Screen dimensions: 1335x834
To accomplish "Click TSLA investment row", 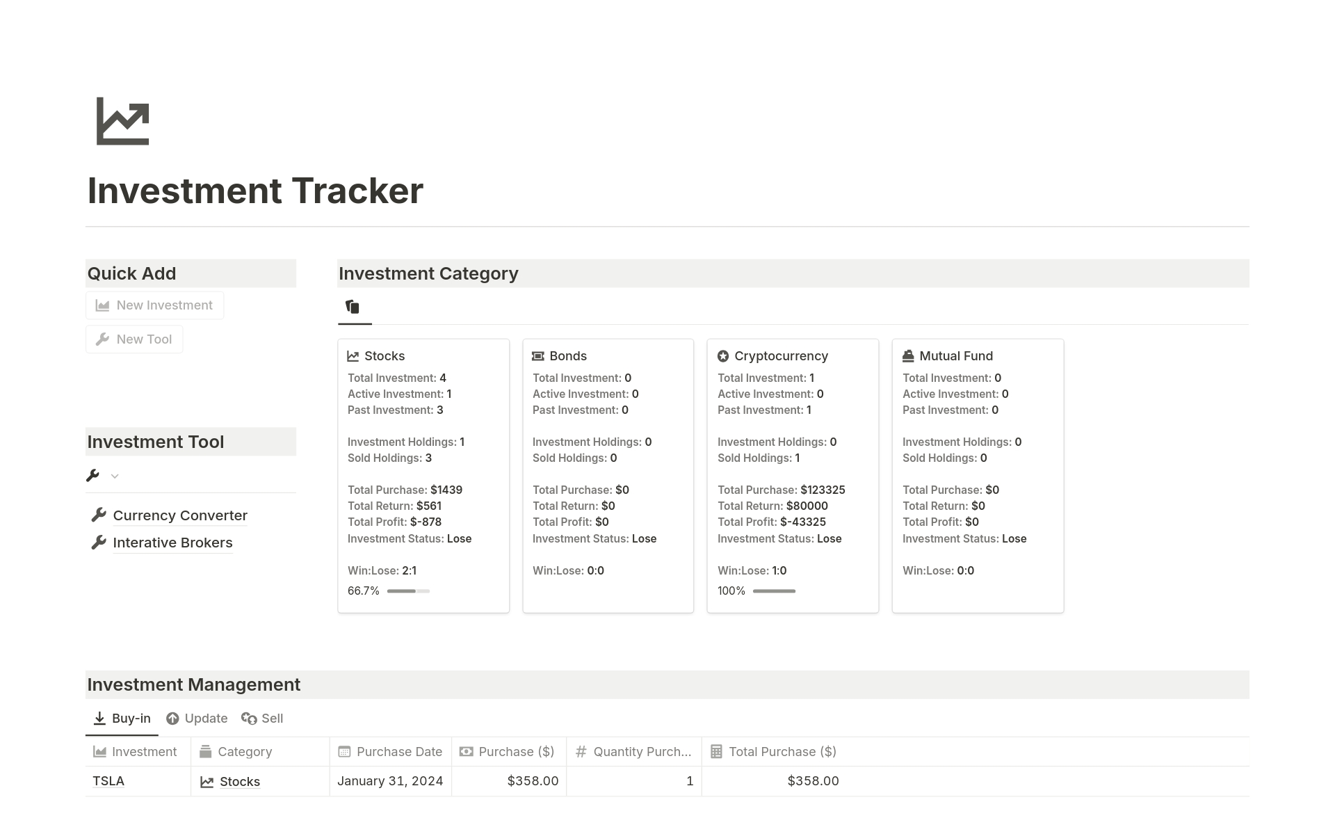I will (x=108, y=780).
